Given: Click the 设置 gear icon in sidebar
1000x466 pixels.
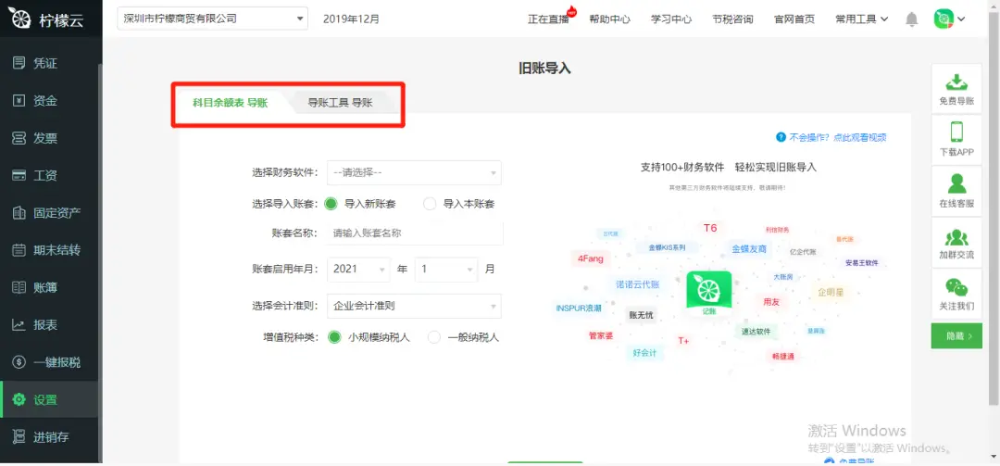Looking at the screenshot, I should point(19,399).
